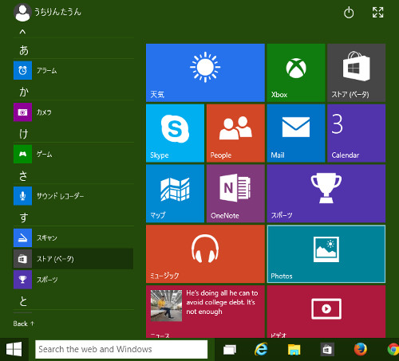Open スキャン in the app list
The image size is (399, 361).
tap(73, 237)
